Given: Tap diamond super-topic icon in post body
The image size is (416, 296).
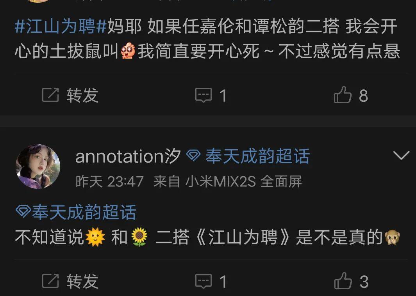Looking at the screenshot, I should click(x=23, y=211).
